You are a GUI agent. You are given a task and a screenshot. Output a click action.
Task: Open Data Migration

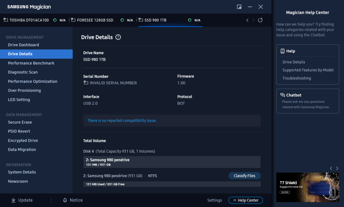tap(22, 149)
